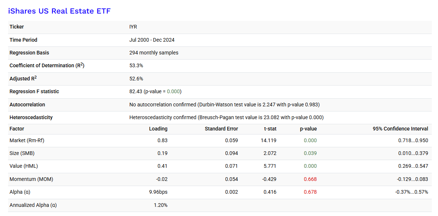This screenshot has width=438, height=216.
Task: Click the Market confidence interval 0.718...0.950
Action: (413, 141)
